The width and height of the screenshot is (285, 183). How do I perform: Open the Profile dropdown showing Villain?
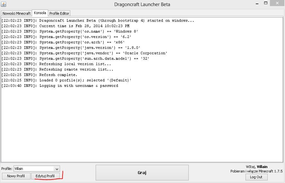(x=37, y=169)
